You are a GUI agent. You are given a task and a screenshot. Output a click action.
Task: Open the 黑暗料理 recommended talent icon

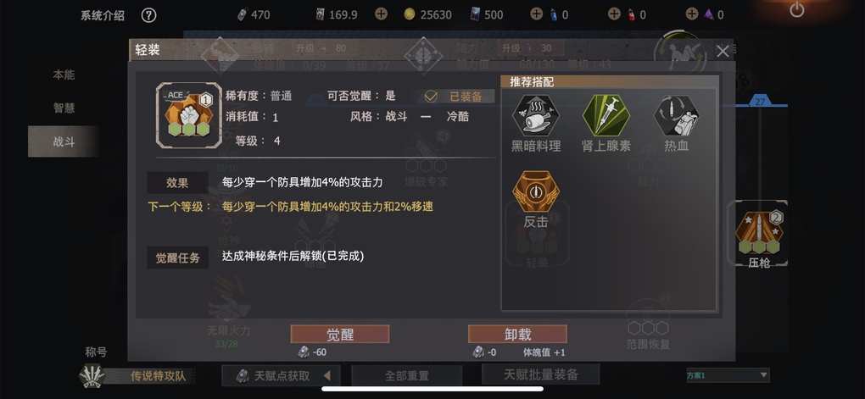pyautogui.click(x=536, y=114)
